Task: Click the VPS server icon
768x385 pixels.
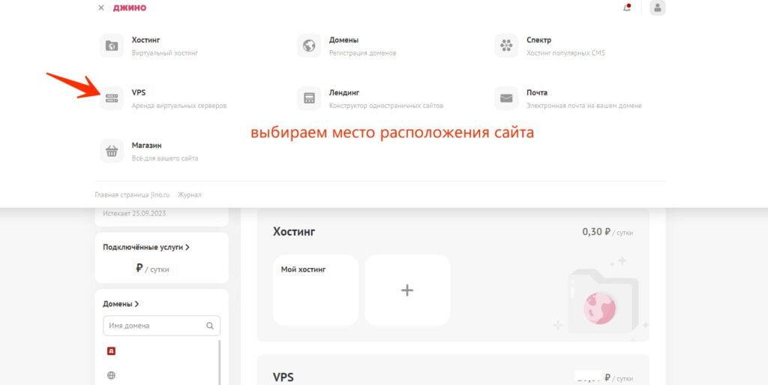Action: click(112, 98)
